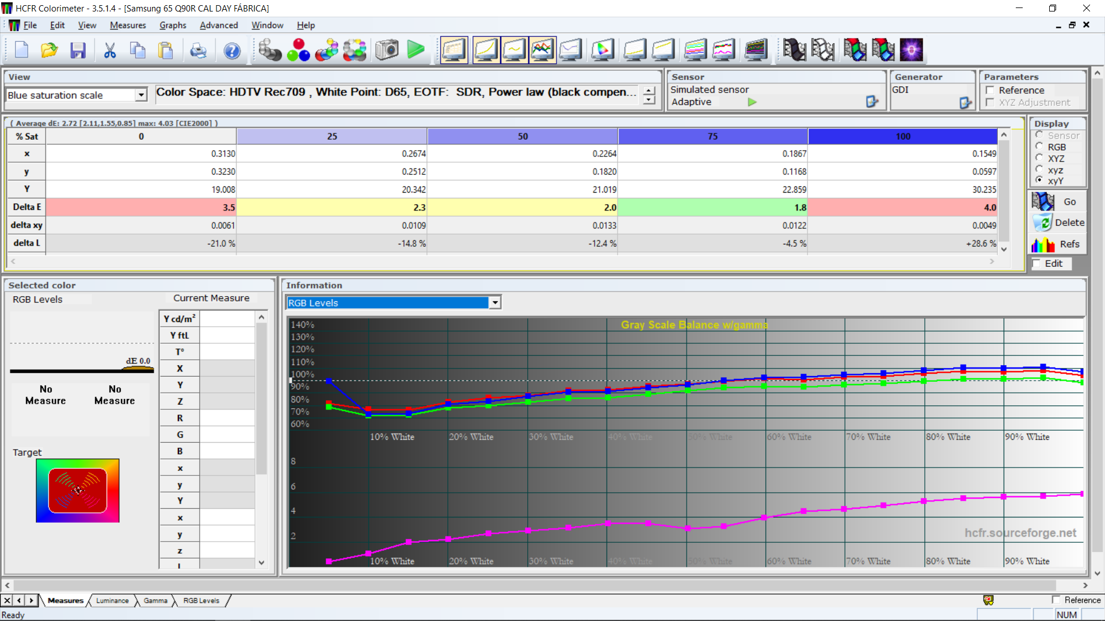Expand the Blue saturation scale dropdown

(141, 95)
